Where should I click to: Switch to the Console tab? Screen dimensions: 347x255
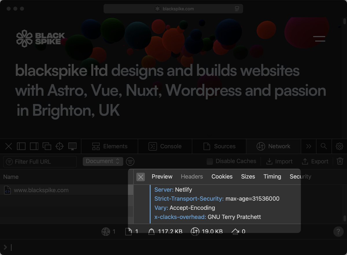(165, 146)
